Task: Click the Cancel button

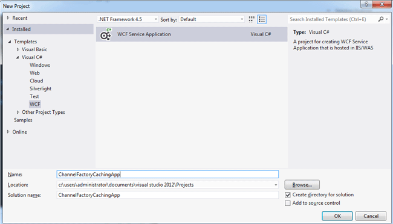Action: (371, 216)
